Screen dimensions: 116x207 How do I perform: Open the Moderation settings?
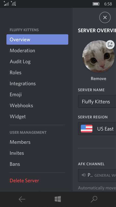pos(22,51)
